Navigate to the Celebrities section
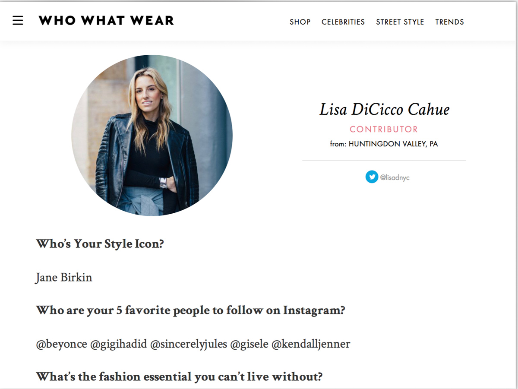 (343, 22)
